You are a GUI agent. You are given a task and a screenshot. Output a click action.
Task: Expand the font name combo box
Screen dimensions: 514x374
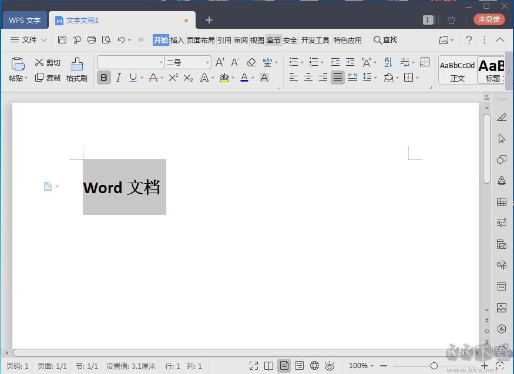[161, 62]
